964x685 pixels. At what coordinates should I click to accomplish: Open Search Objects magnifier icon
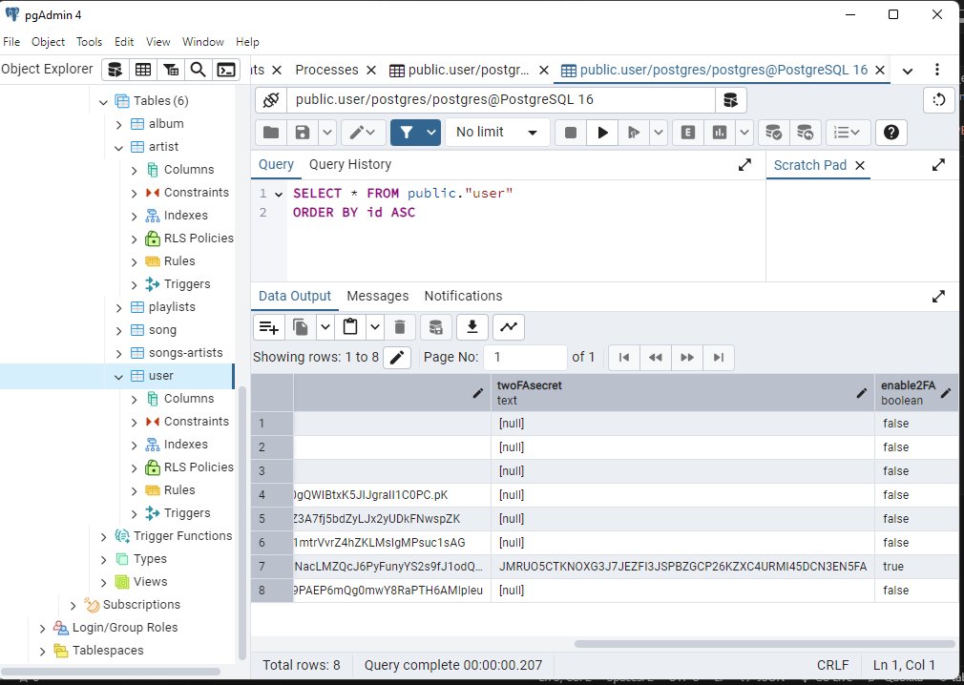[198, 70]
